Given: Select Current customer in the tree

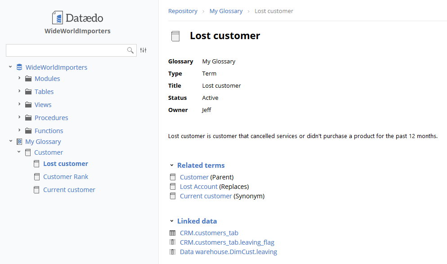Looking at the screenshot, I should (x=69, y=190).
